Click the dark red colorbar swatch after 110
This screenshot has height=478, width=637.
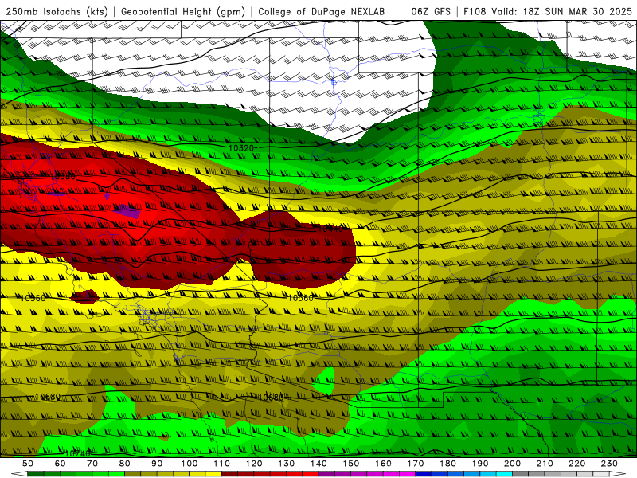[x=229, y=474]
